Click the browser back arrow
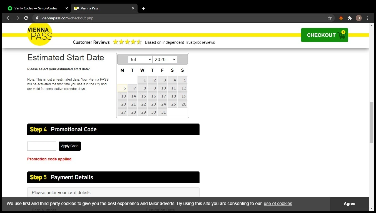The width and height of the screenshot is (376, 213). [8, 18]
